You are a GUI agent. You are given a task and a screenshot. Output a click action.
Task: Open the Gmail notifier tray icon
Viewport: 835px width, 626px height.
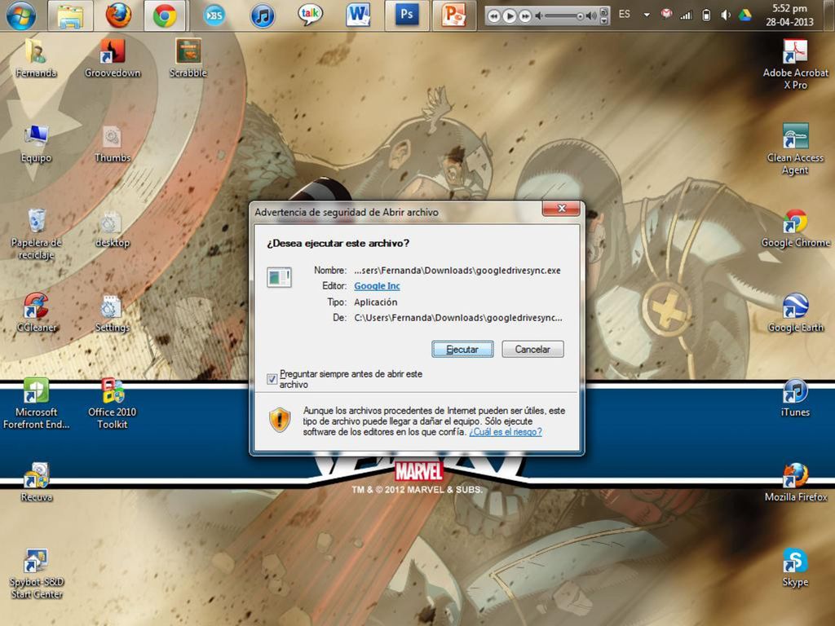[665, 15]
